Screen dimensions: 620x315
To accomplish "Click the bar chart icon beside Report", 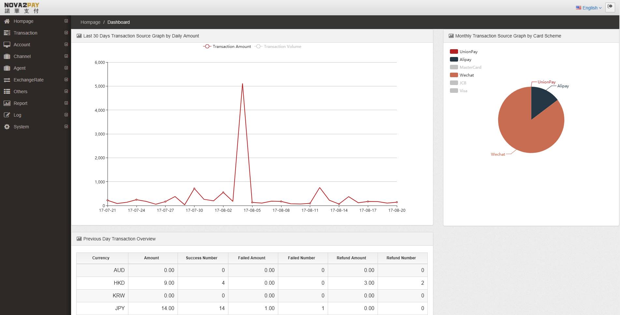I will click(7, 103).
